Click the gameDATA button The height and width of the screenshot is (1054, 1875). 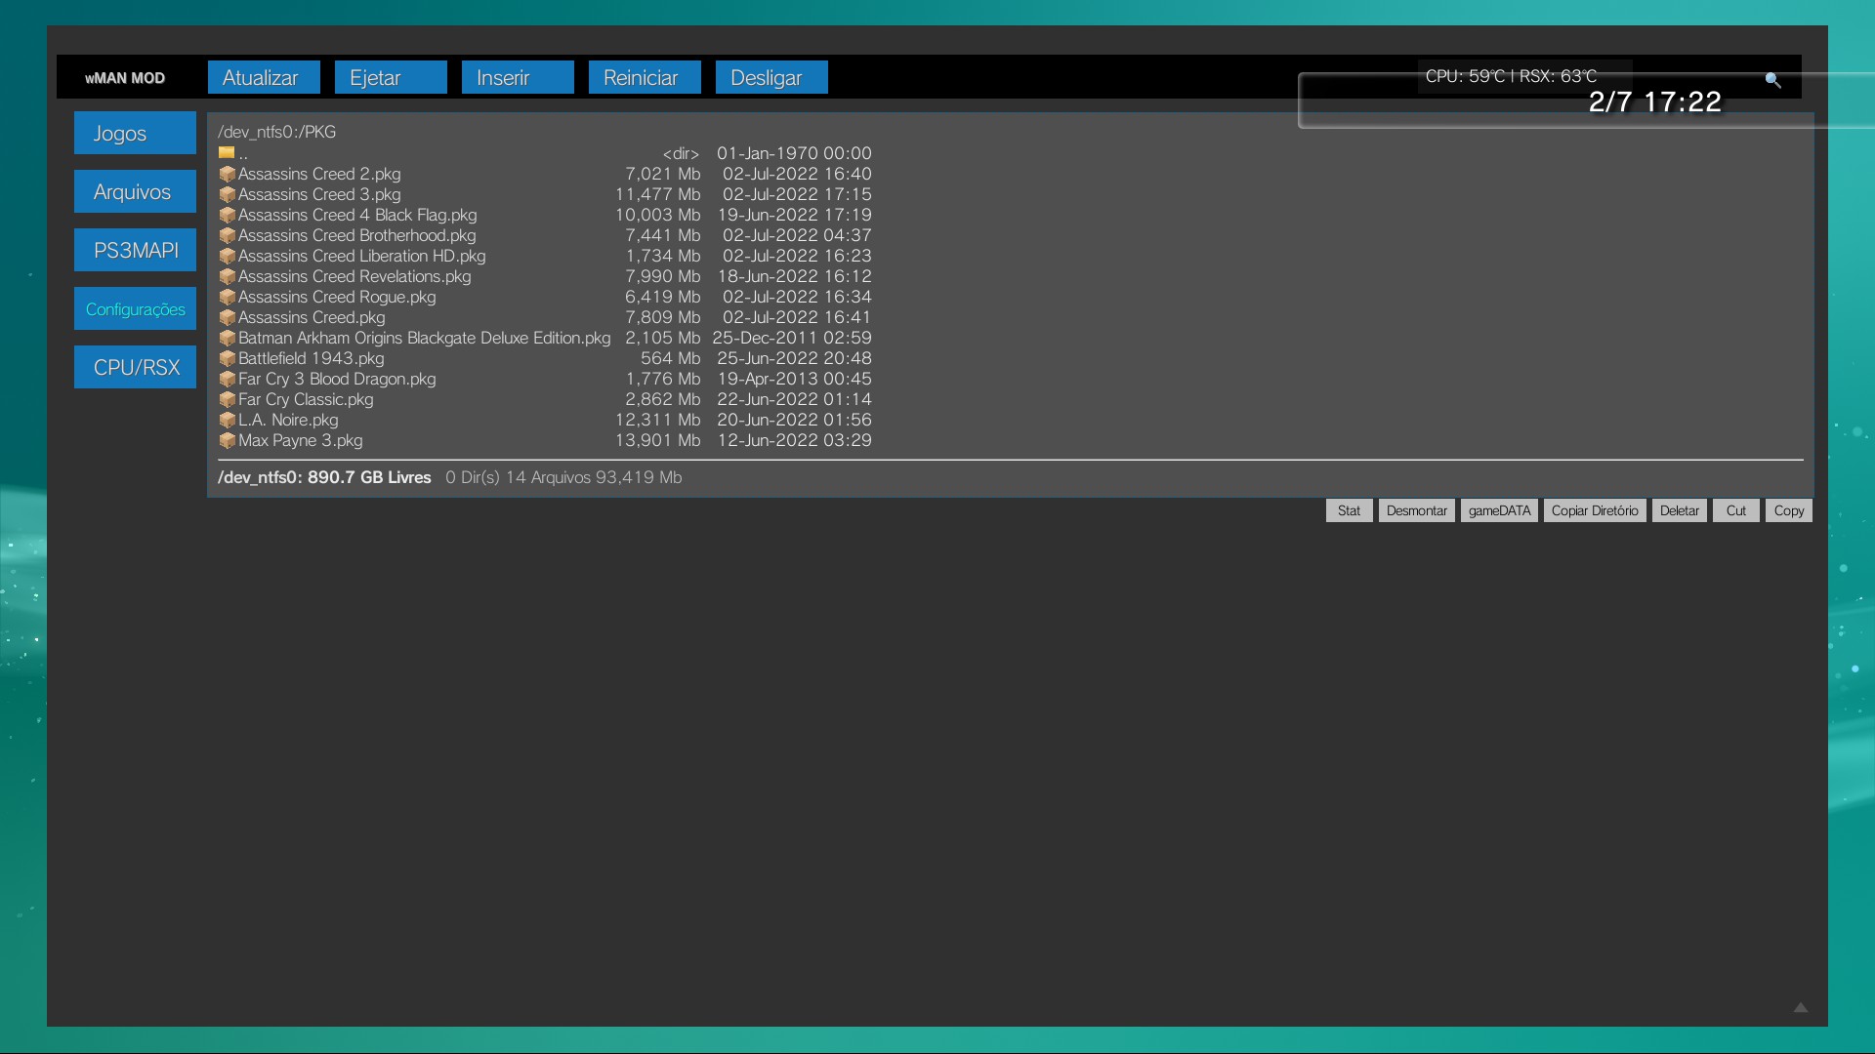pos(1498,510)
